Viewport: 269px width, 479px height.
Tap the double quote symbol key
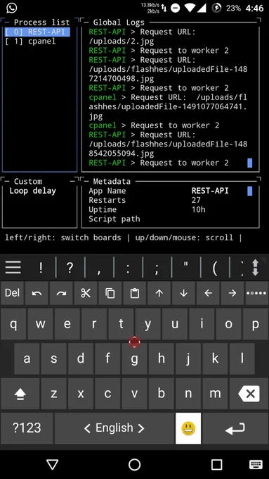(186, 268)
